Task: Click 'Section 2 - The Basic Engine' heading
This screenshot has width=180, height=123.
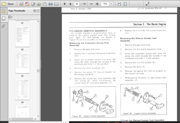Action: tap(150, 24)
